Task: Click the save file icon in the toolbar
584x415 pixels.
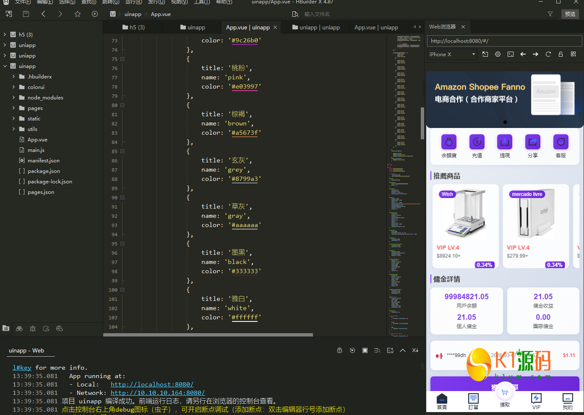Action: tap(26, 14)
